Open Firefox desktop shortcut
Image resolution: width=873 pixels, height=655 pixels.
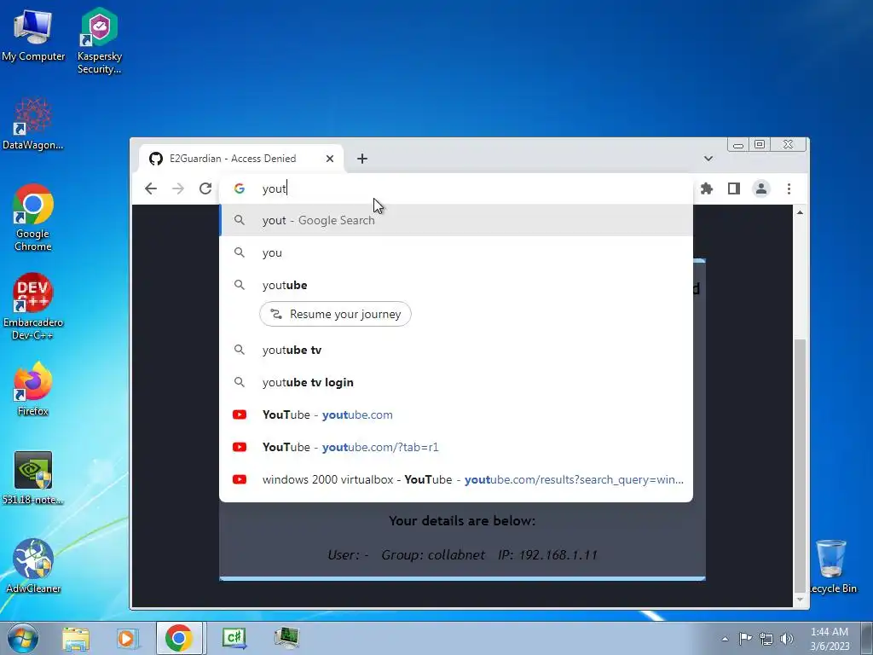(x=33, y=389)
